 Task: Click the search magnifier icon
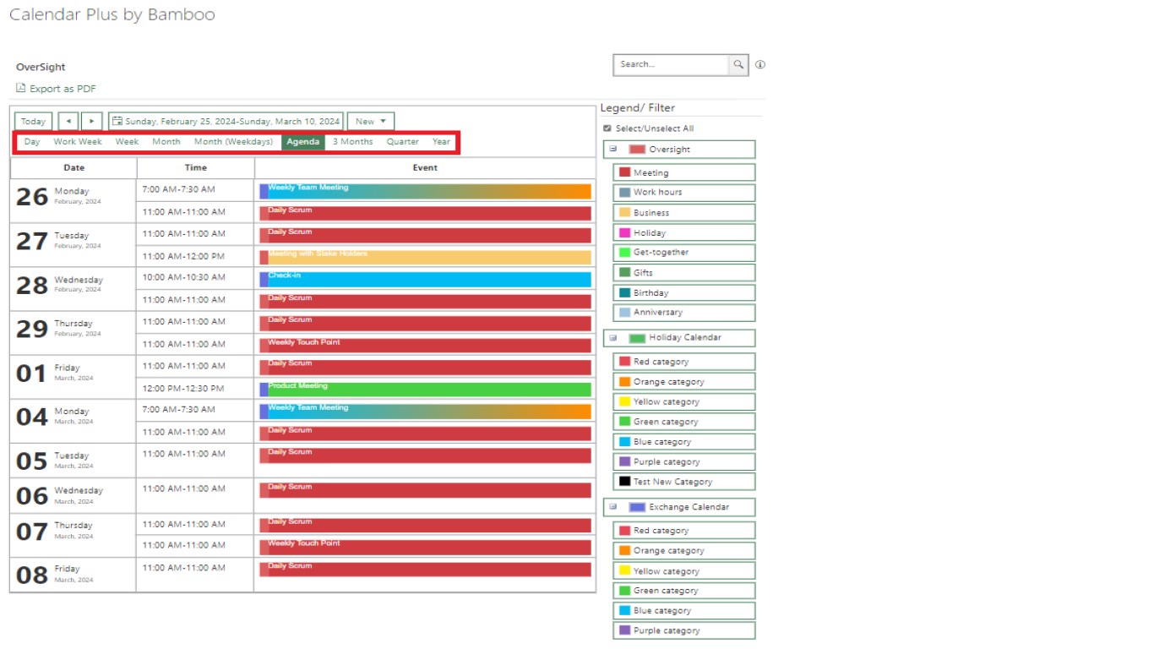[x=738, y=64]
